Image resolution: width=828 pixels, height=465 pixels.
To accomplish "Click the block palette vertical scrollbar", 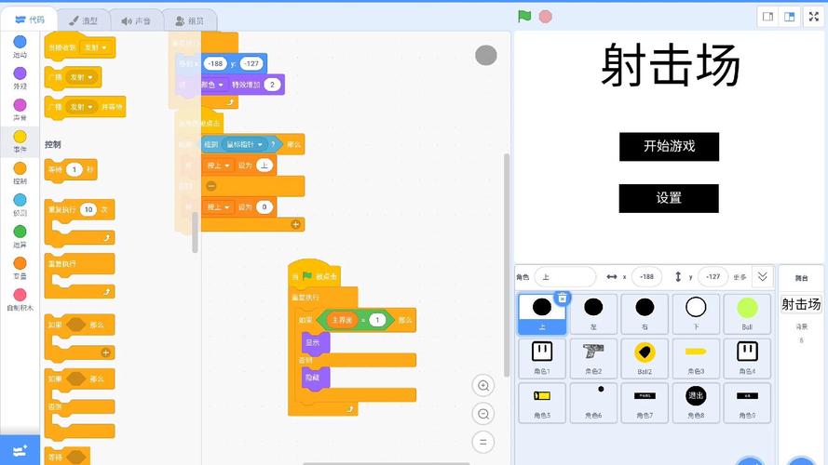I will coord(195,232).
